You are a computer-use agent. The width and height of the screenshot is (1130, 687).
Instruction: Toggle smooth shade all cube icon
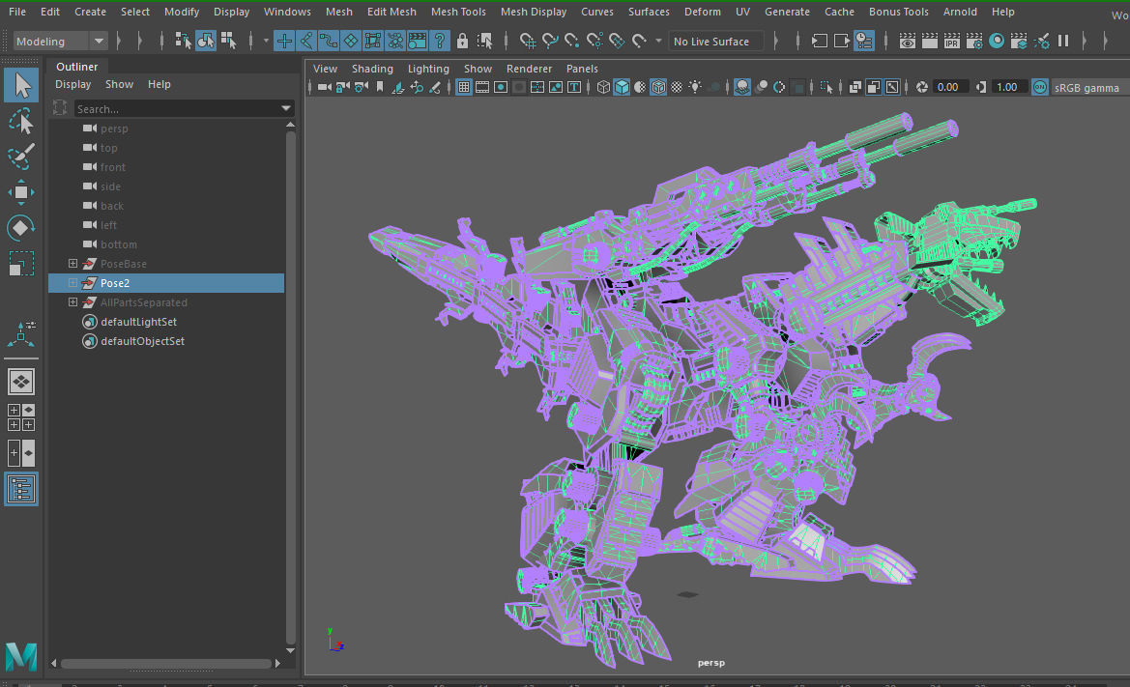tap(622, 87)
